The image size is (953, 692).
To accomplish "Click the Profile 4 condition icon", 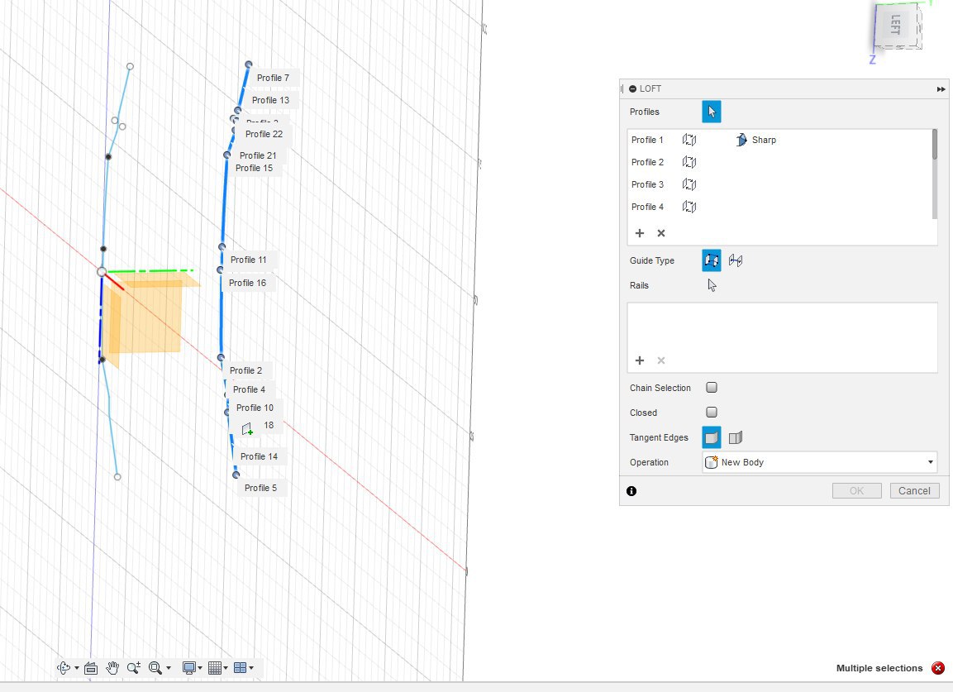I will pyautogui.click(x=689, y=207).
